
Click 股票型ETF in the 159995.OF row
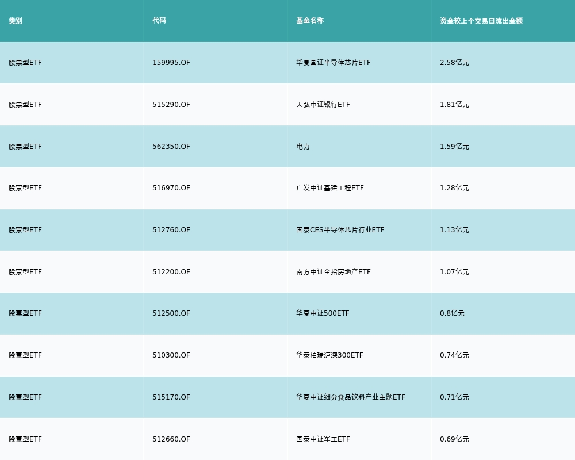[x=25, y=63]
